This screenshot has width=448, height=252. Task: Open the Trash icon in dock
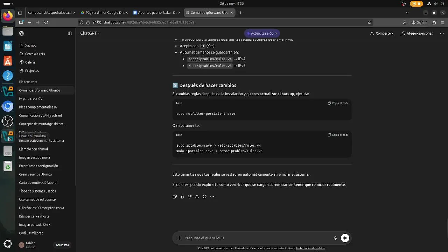(8, 166)
